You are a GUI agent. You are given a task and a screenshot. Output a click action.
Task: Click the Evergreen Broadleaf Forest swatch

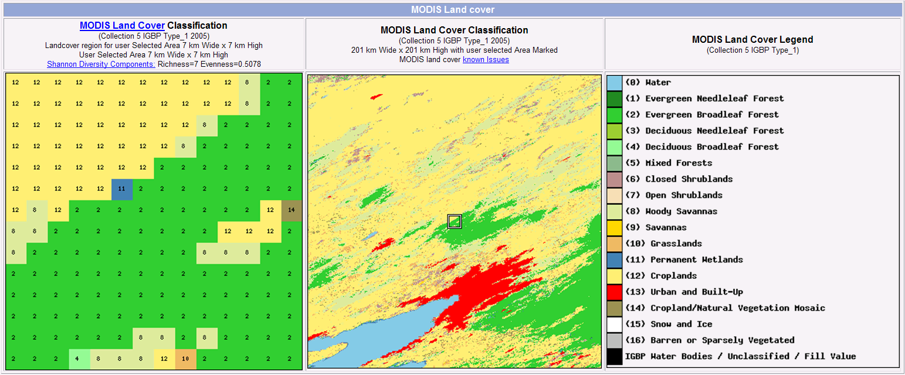[x=614, y=115]
